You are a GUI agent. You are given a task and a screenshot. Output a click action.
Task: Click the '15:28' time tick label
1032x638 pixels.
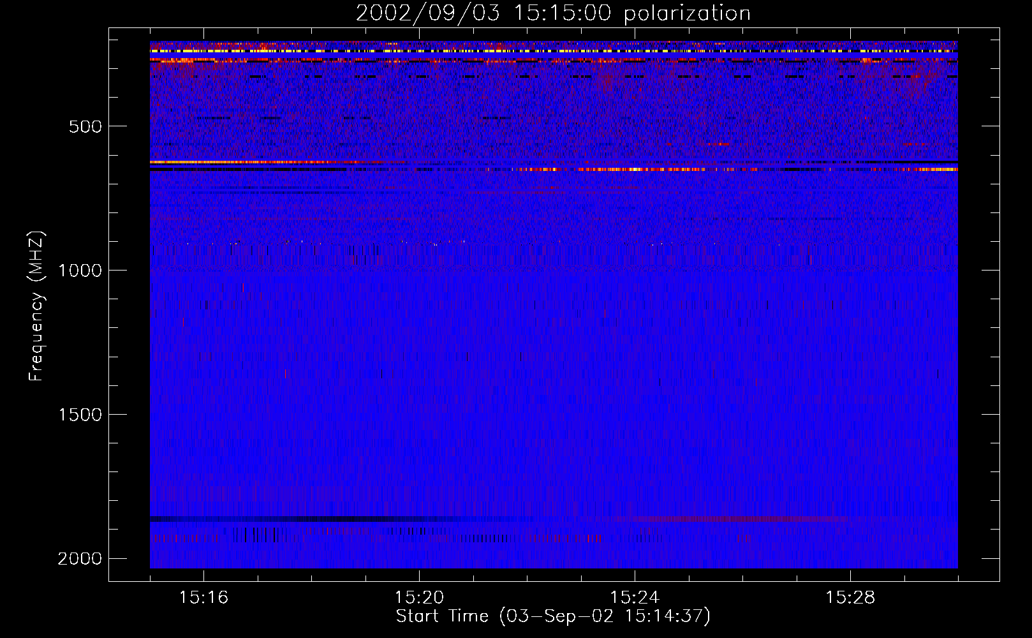(850, 598)
